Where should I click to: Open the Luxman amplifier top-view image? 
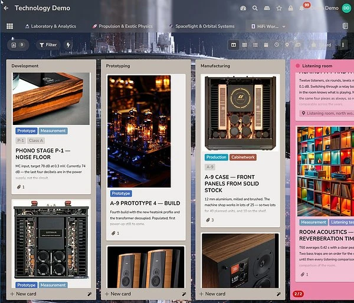[51, 239]
